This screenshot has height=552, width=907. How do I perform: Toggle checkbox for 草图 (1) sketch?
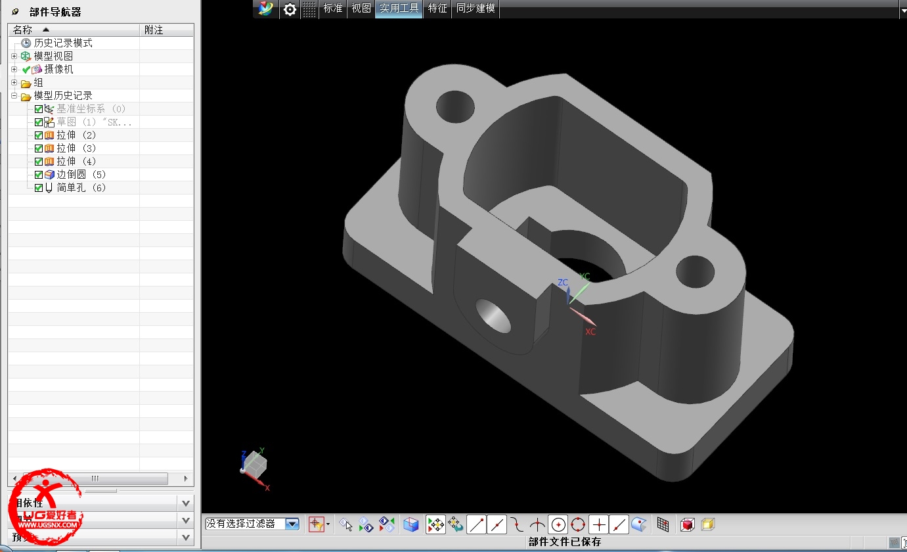pyautogui.click(x=39, y=122)
